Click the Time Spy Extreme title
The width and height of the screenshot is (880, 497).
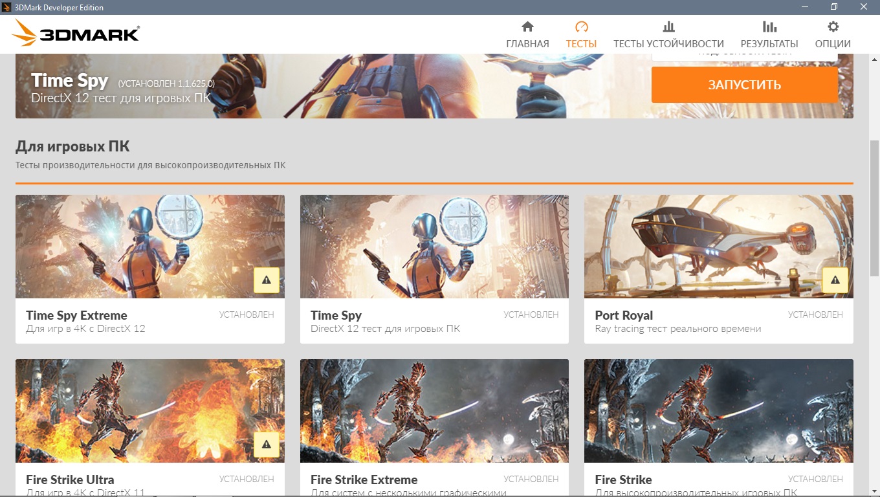tap(76, 315)
